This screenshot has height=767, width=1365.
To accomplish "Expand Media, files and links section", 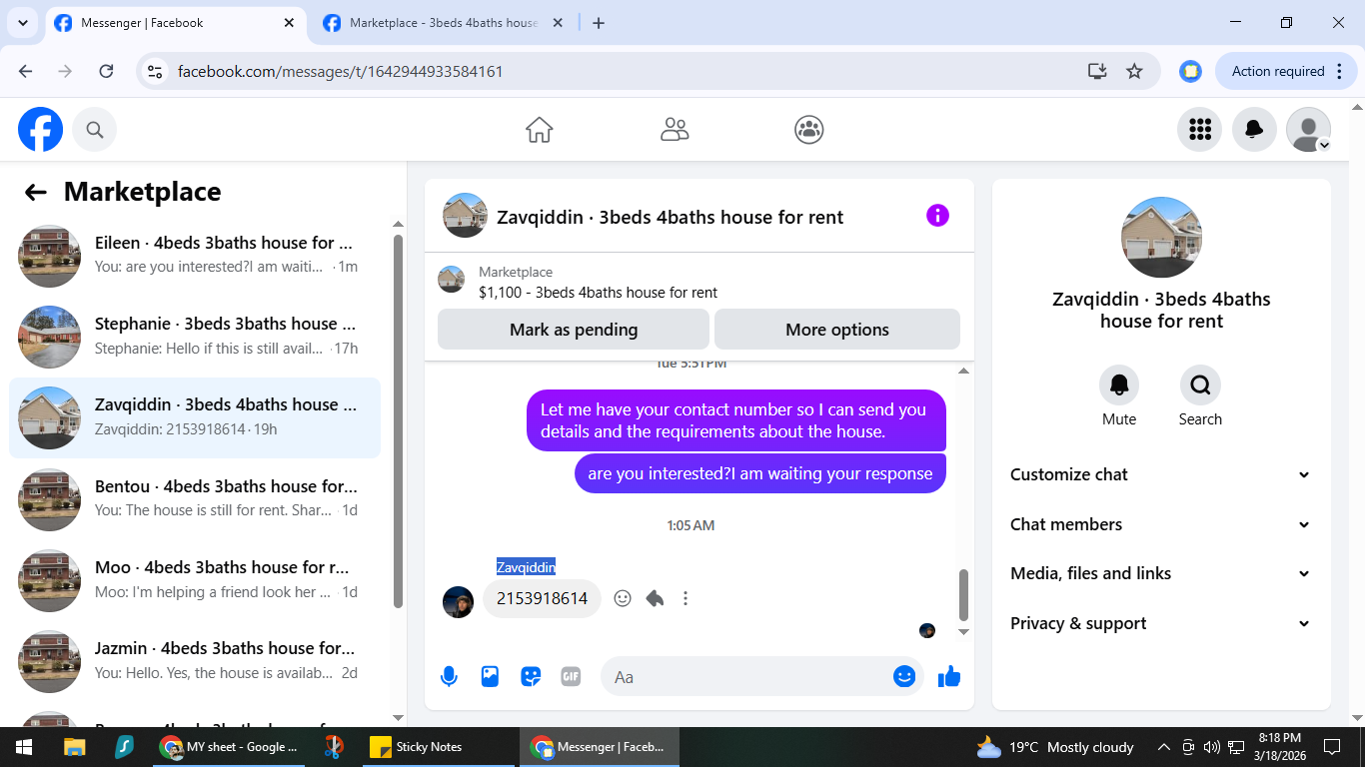I will [x=1160, y=573].
